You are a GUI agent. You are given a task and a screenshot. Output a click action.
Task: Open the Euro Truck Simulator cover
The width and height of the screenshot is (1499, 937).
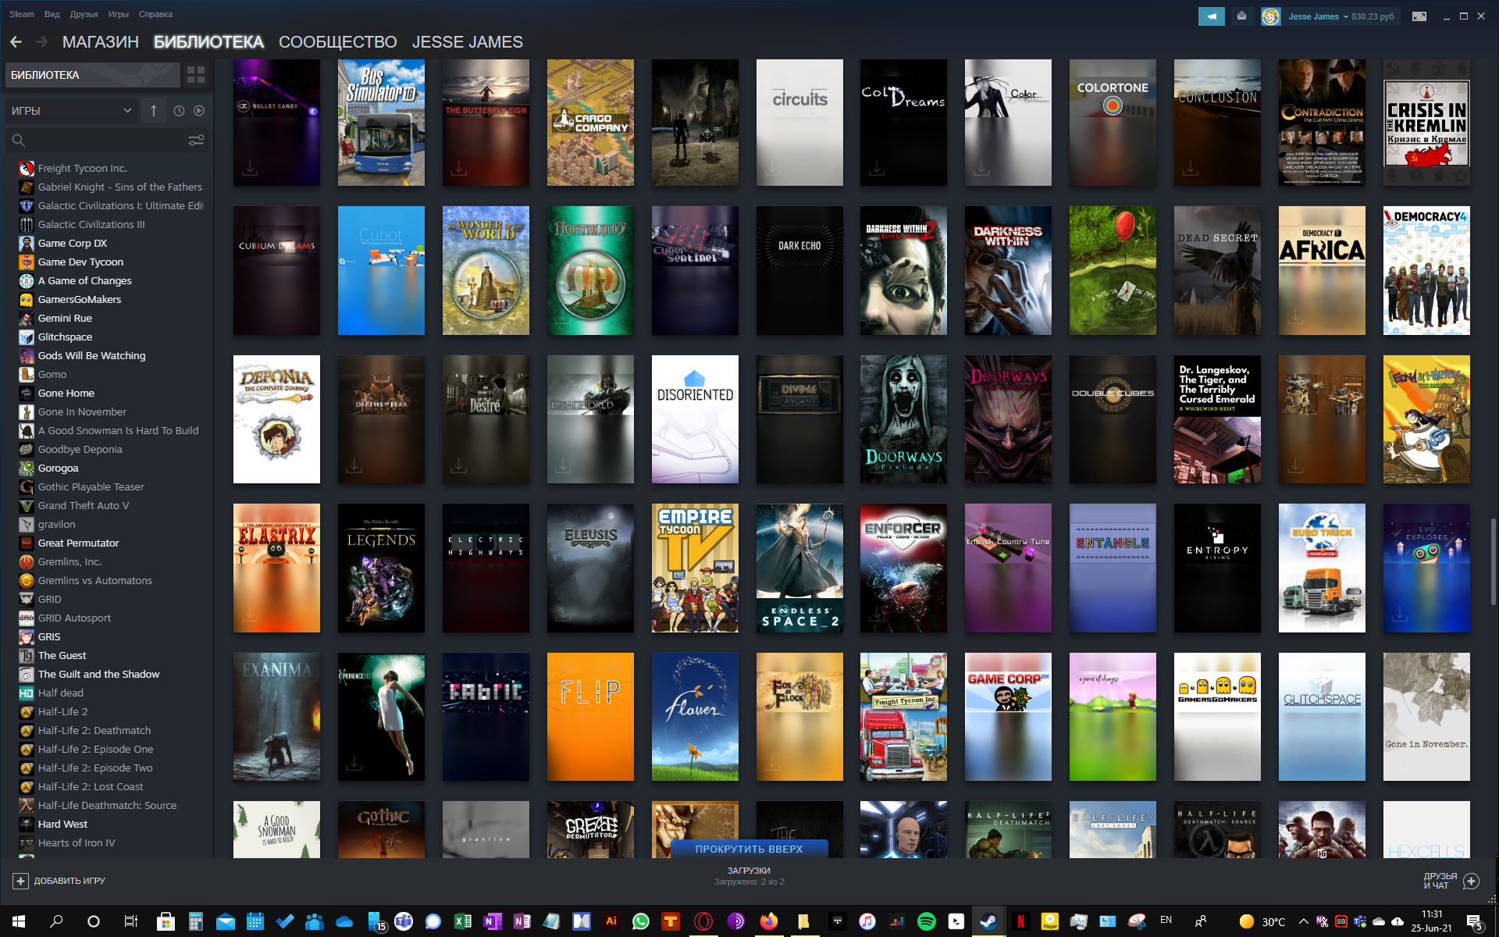(1322, 568)
